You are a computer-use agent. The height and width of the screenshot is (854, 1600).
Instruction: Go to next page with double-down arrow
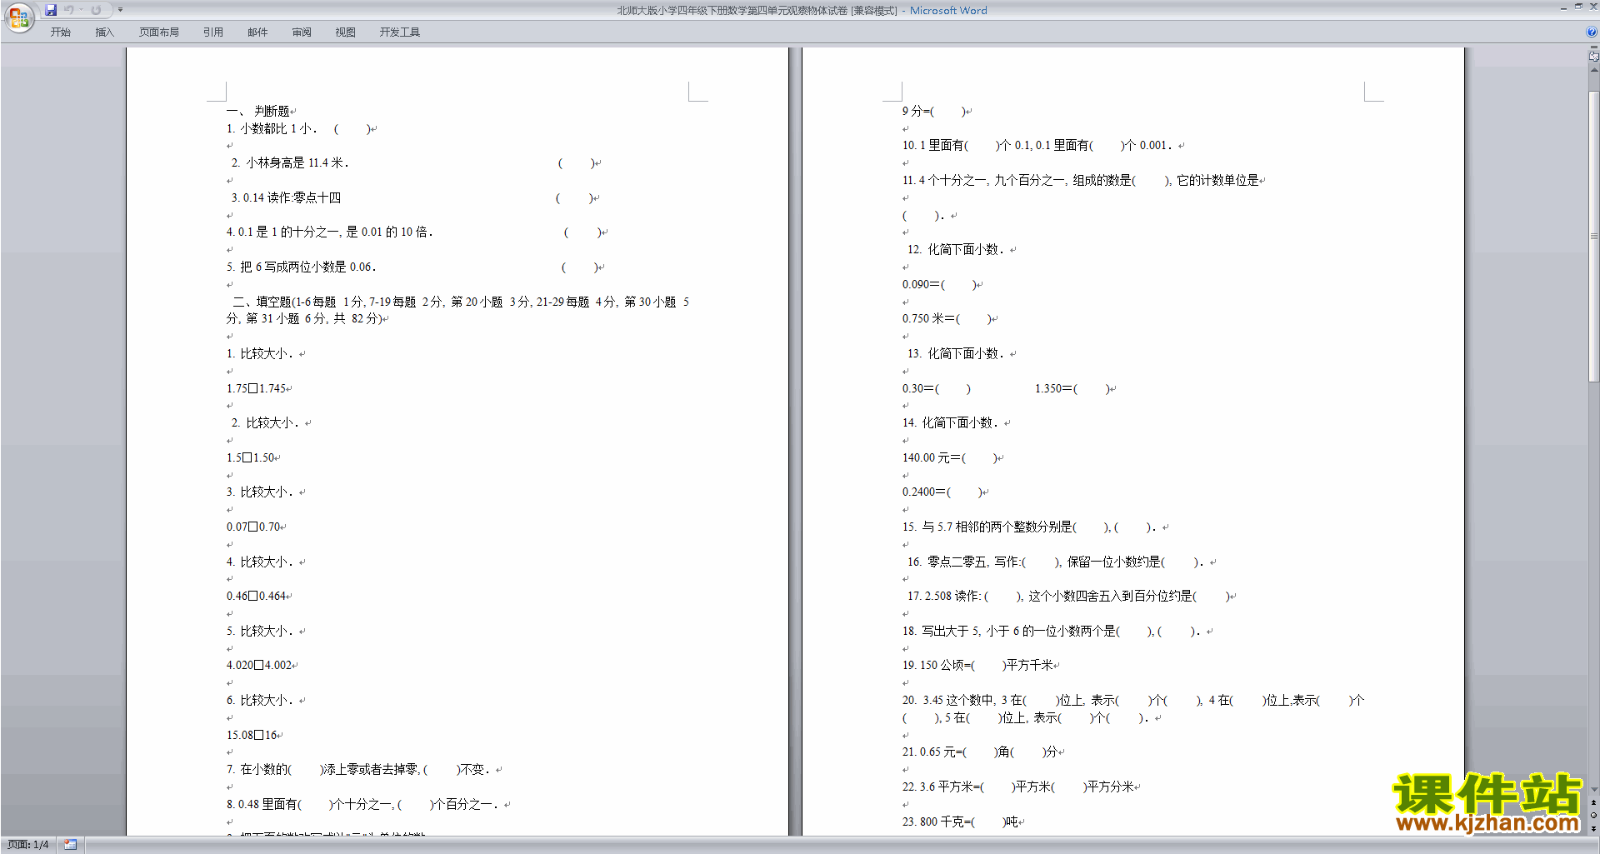coord(1593,828)
